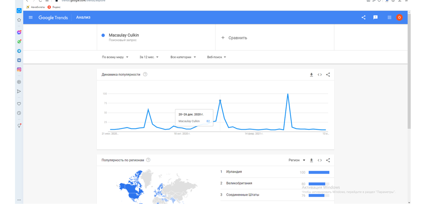Open the sidebar home icon

pos(19,11)
